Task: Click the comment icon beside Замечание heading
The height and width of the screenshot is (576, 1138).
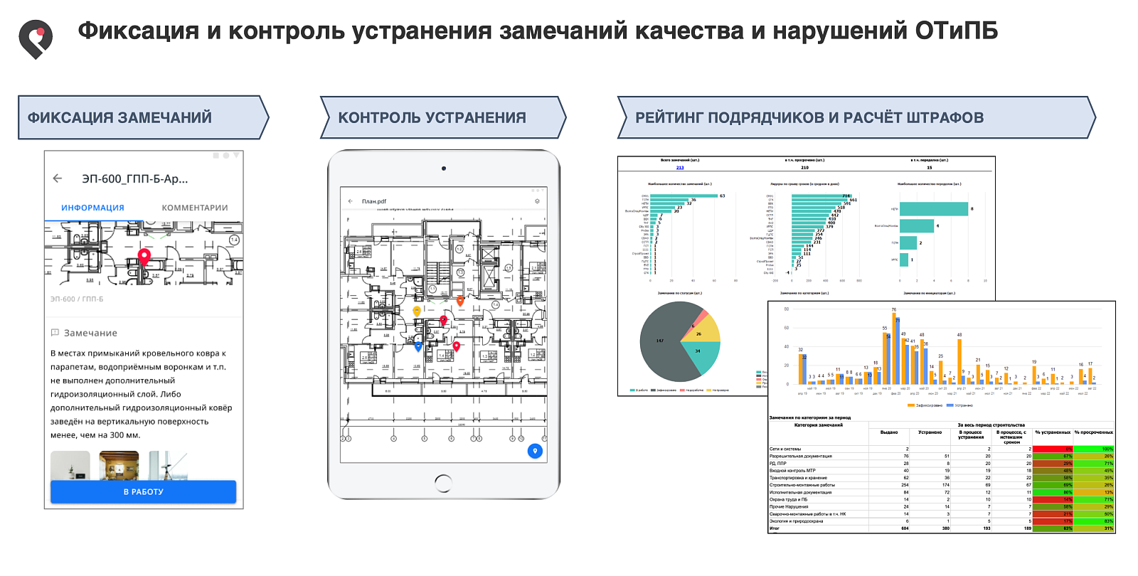Action: tap(55, 332)
